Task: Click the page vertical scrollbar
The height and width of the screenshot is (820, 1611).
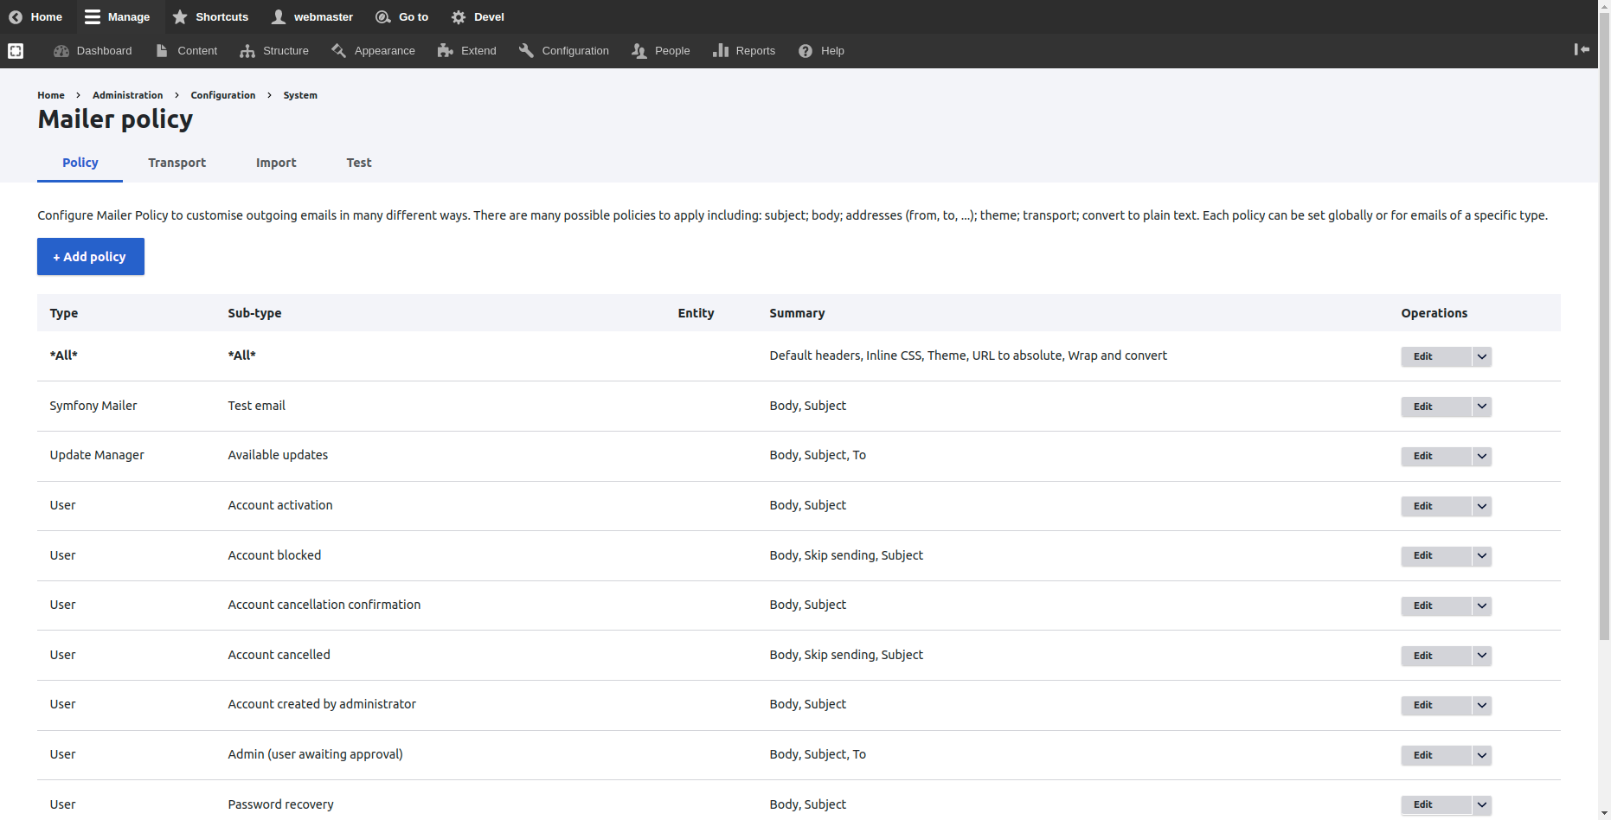Action: point(1604,346)
